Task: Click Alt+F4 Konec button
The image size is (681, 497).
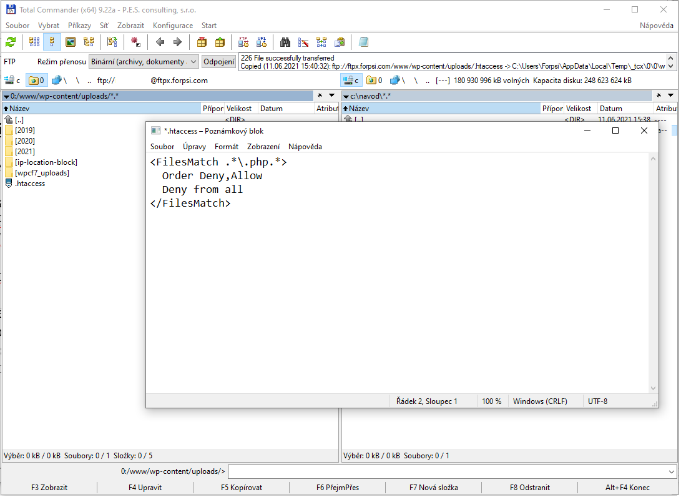Action: (x=627, y=488)
